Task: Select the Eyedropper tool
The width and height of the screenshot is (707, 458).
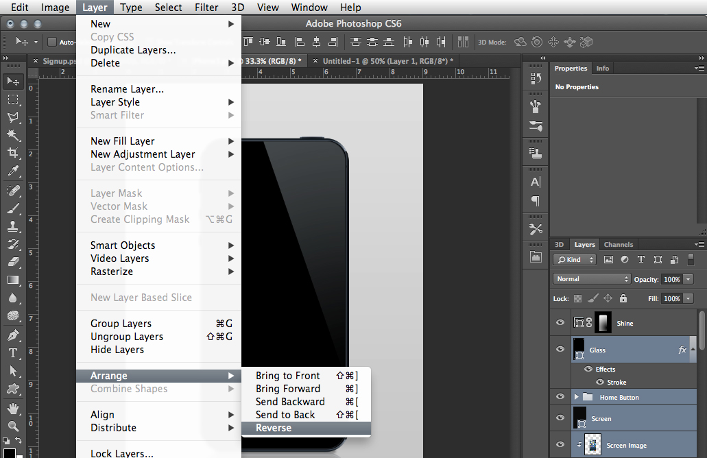Action: (13, 171)
